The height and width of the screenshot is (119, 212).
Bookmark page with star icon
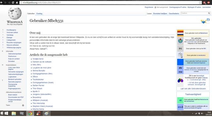(200, 3)
